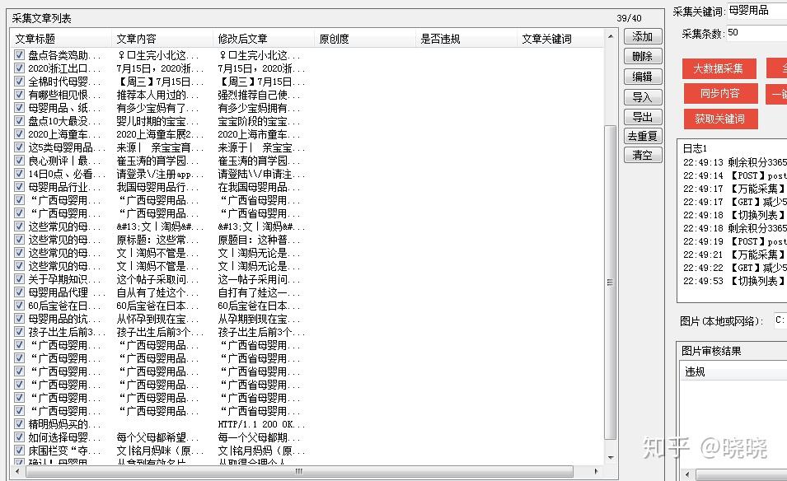Click the 添加 button to add an article

pyautogui.click(x=643, y=36)
